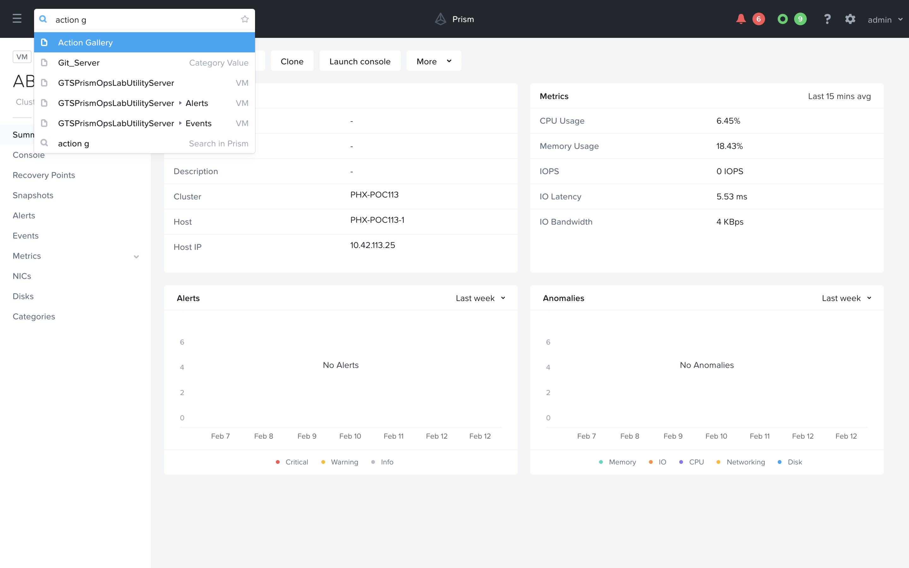Toggle CPU purple legend dot
Viewport: 909px width, 568px height.
[x=681, y=462]
